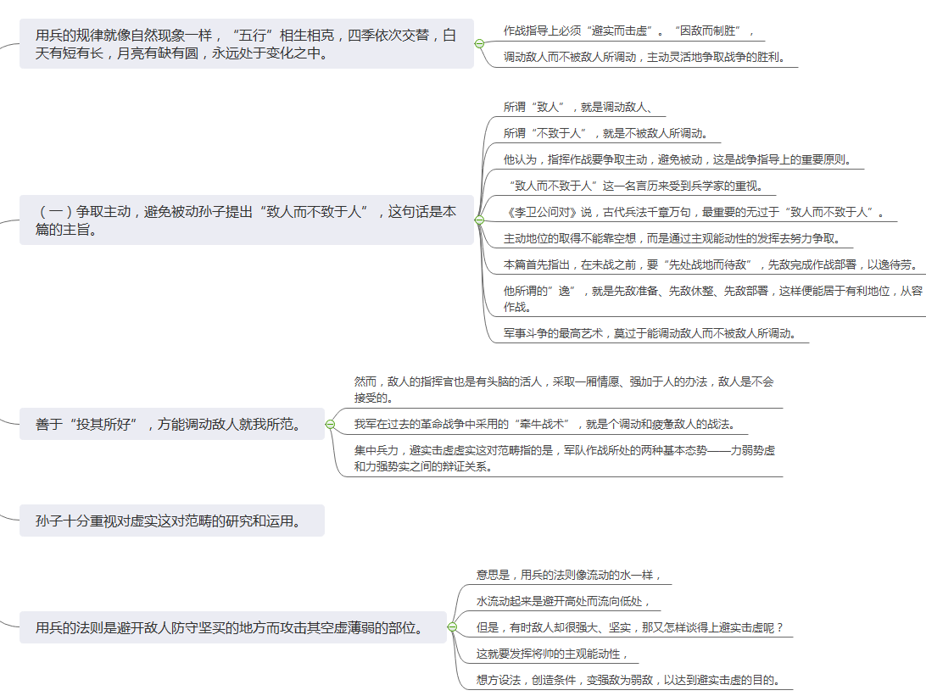
Task: Select subtopic 水流动起来是避开高处而流向低处
Action: (563, 601)
